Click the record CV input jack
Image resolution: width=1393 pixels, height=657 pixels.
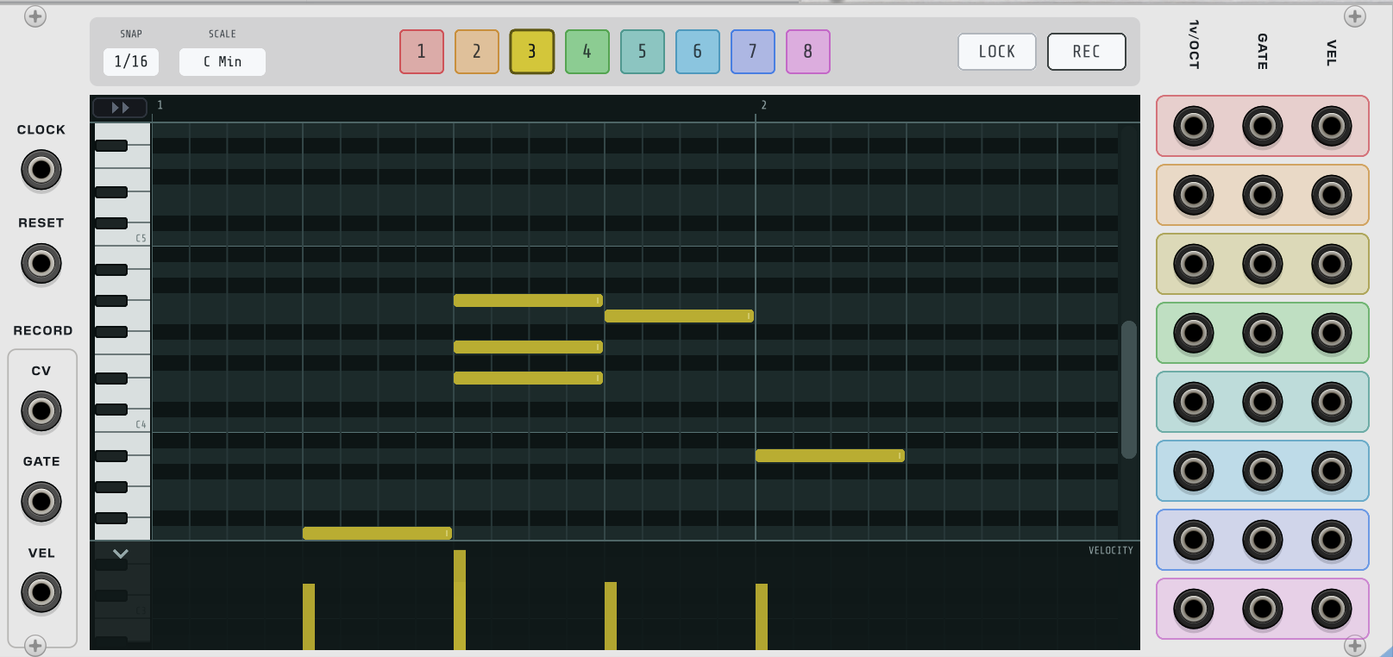tap(41, 411)
